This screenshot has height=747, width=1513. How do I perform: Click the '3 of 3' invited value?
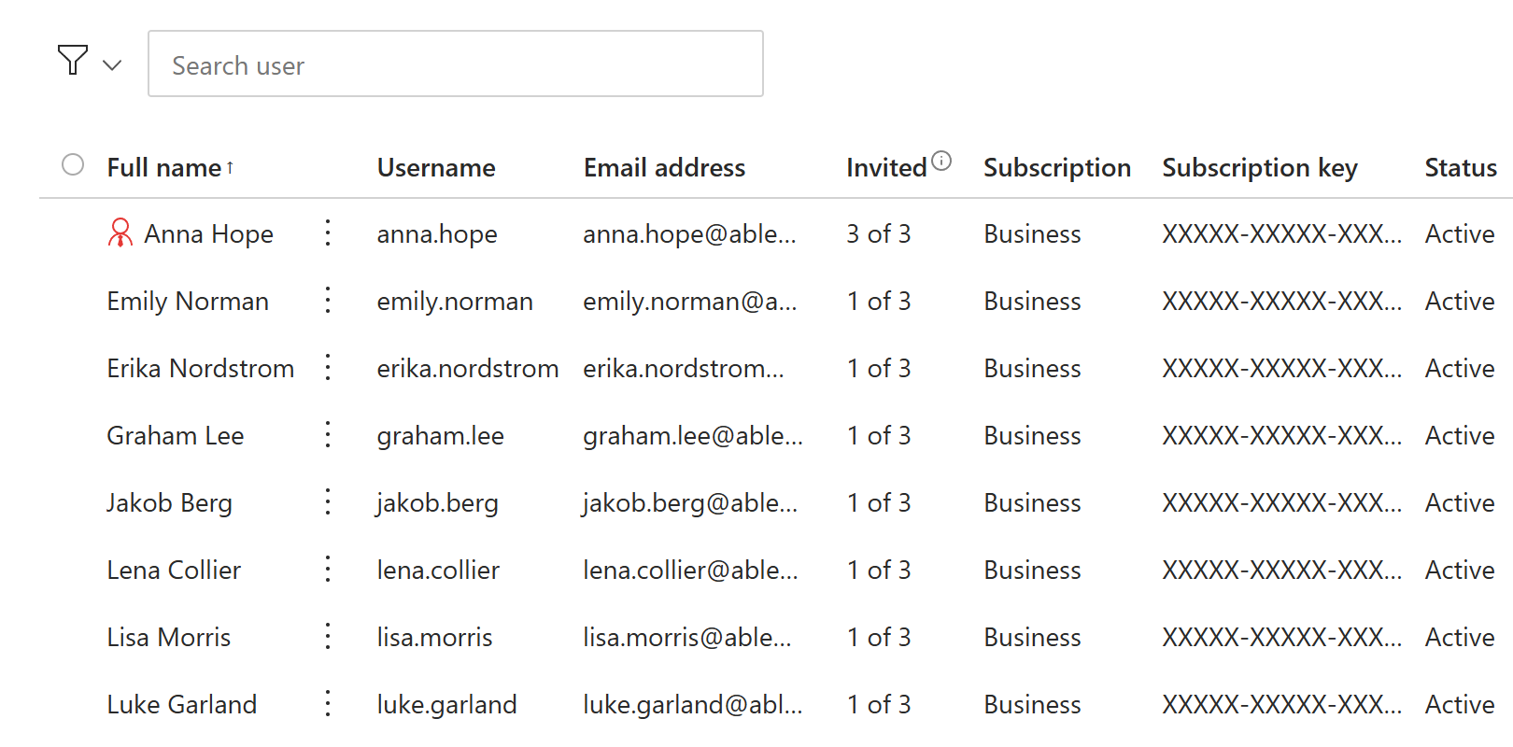pyautogui.click(x=879, y=234)
